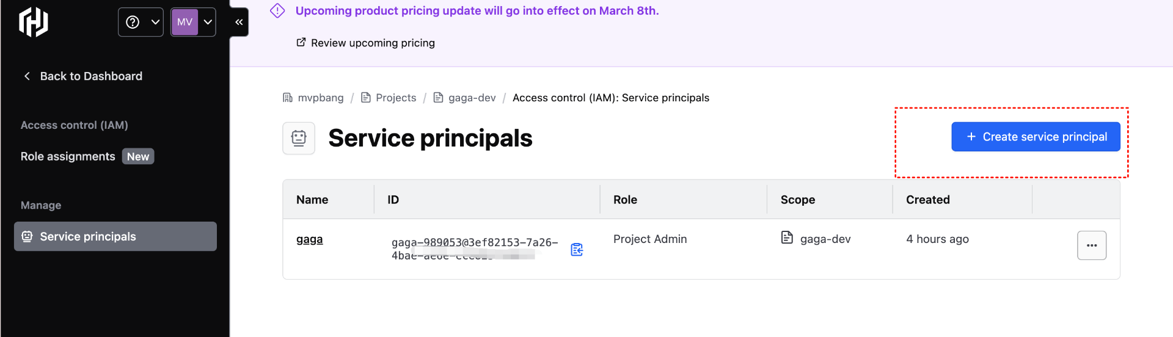Viewport: 1173px width, 337px height.
Task: Click the Service principals page header icon
Action: [299, 138]
